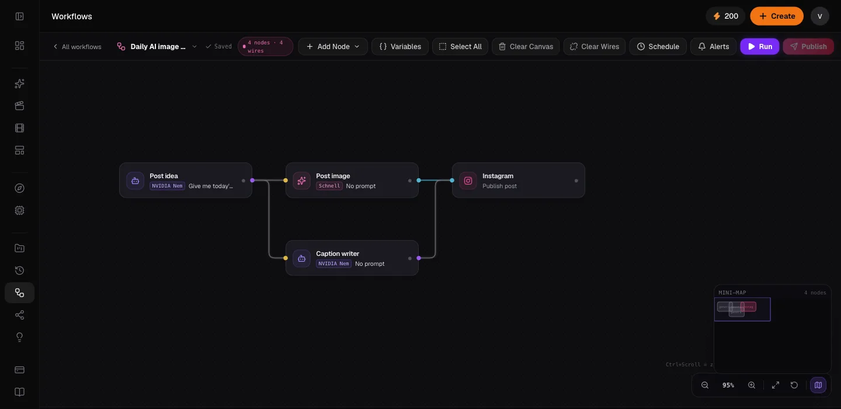Click the purple output port of Caption writer
Viewport: 841px width, 409px height.
point(419,258)
